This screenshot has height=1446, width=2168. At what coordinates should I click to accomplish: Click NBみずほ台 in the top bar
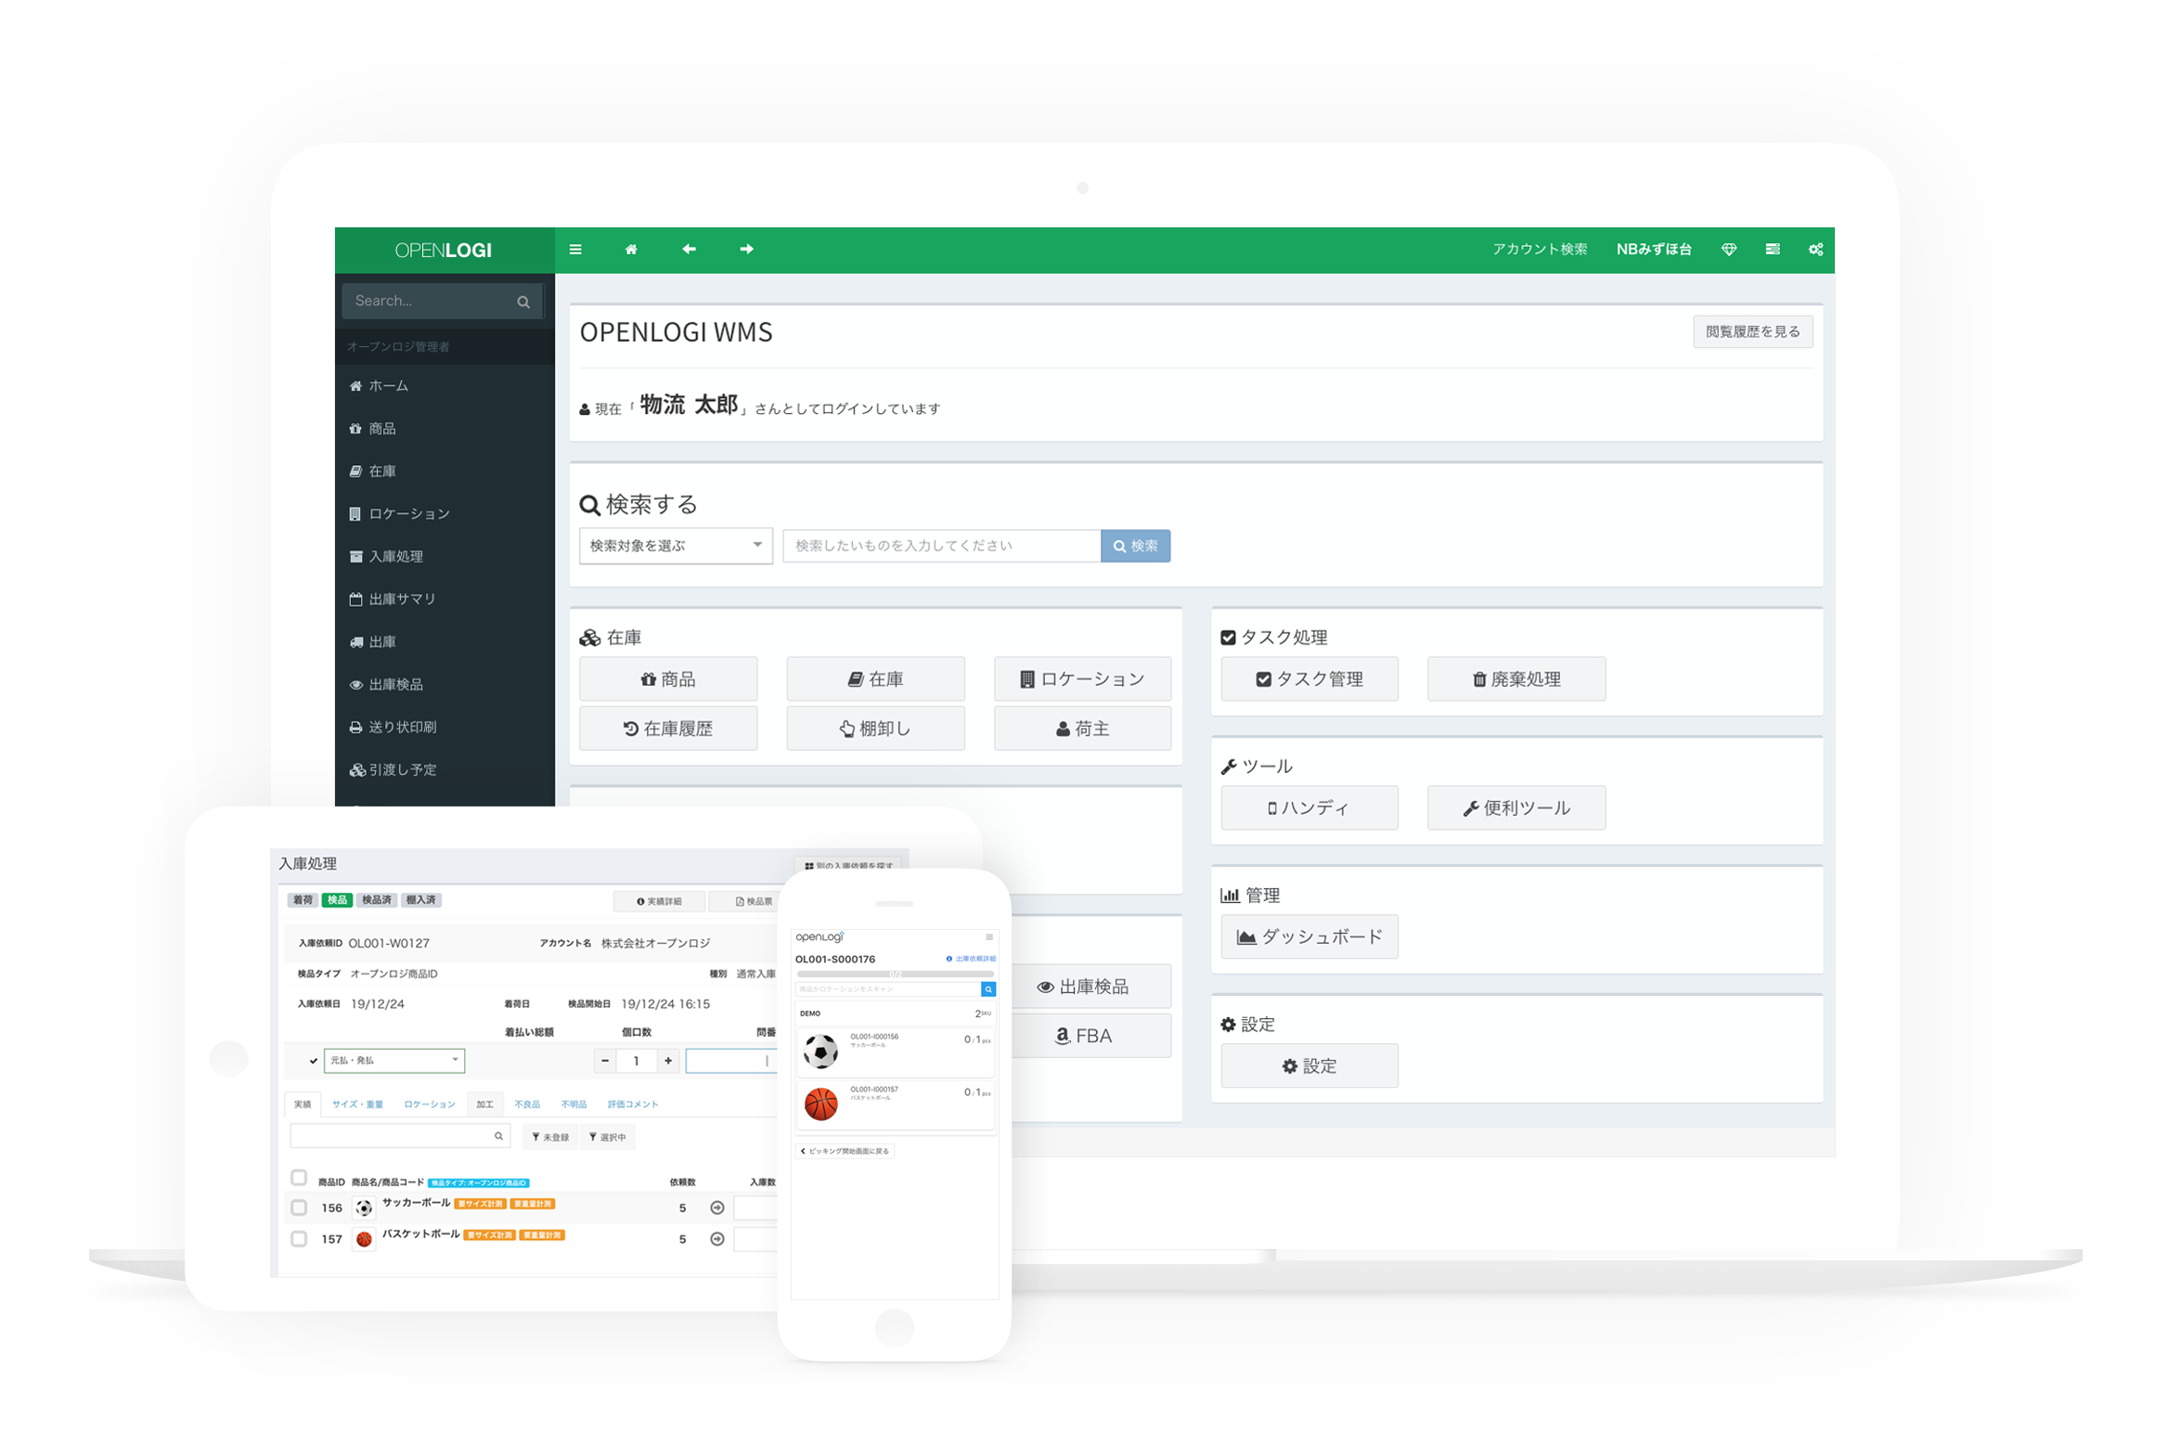(x=1653, y=249)
